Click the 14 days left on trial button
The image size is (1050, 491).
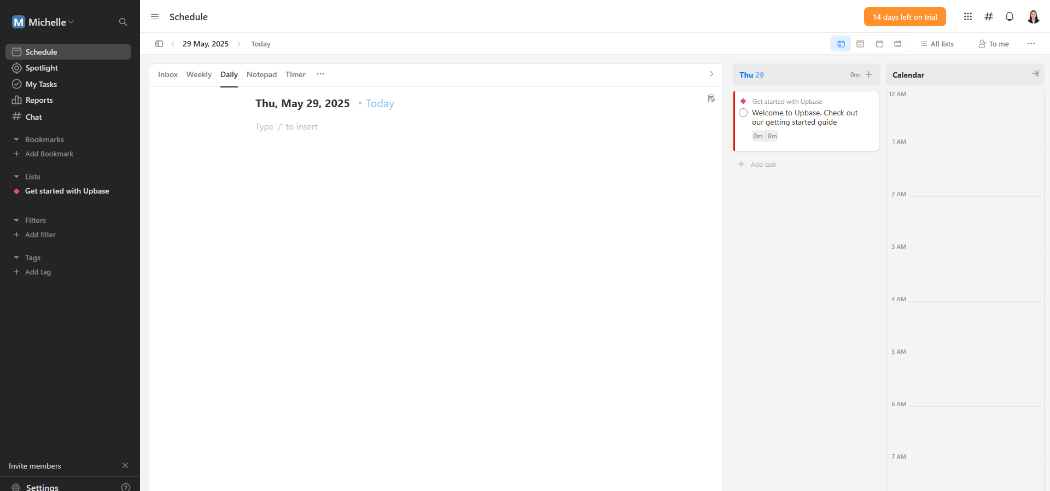click(x=905, y=17)
